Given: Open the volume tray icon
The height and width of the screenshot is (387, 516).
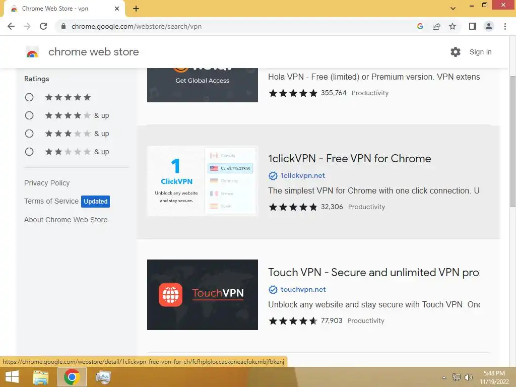Looking at the screenshot, I should (468, 377).
